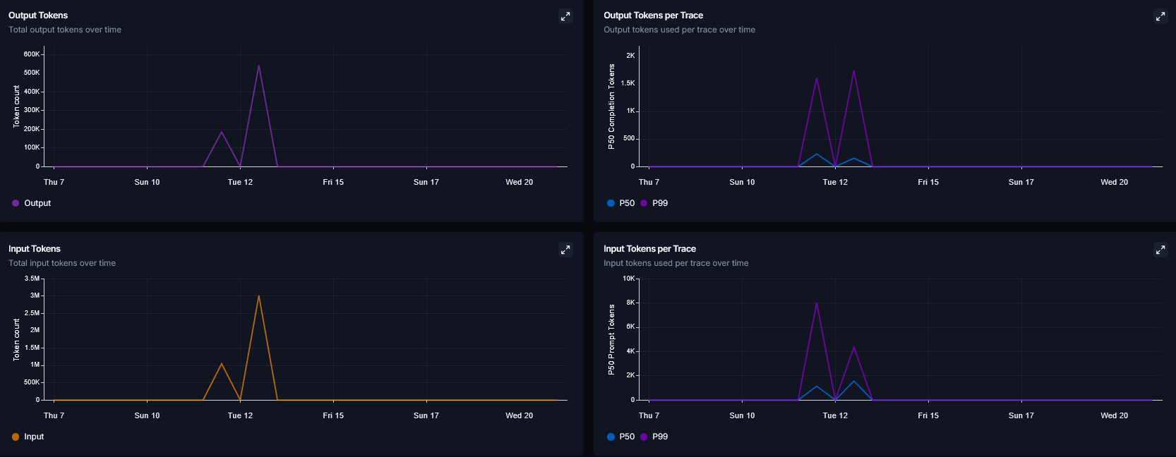This screenshot has width=1176, height=457.
Task: Toggle the Output legend series
Action: 32,203
